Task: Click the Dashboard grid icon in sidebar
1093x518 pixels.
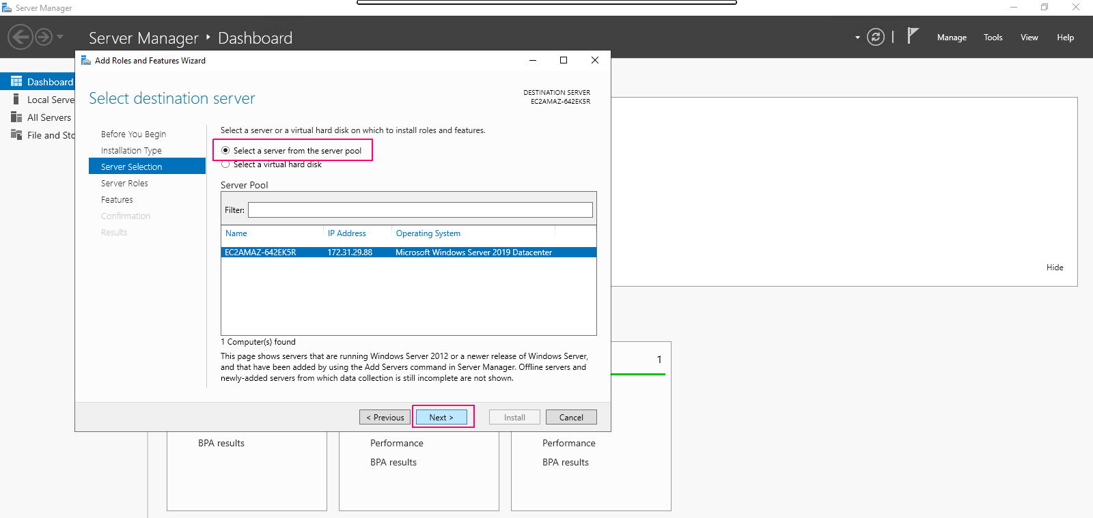Action: (x=16, y=81)
